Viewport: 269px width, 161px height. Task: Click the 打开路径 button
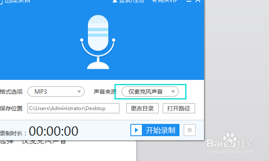pyautogui.click(x=179, y=108)
